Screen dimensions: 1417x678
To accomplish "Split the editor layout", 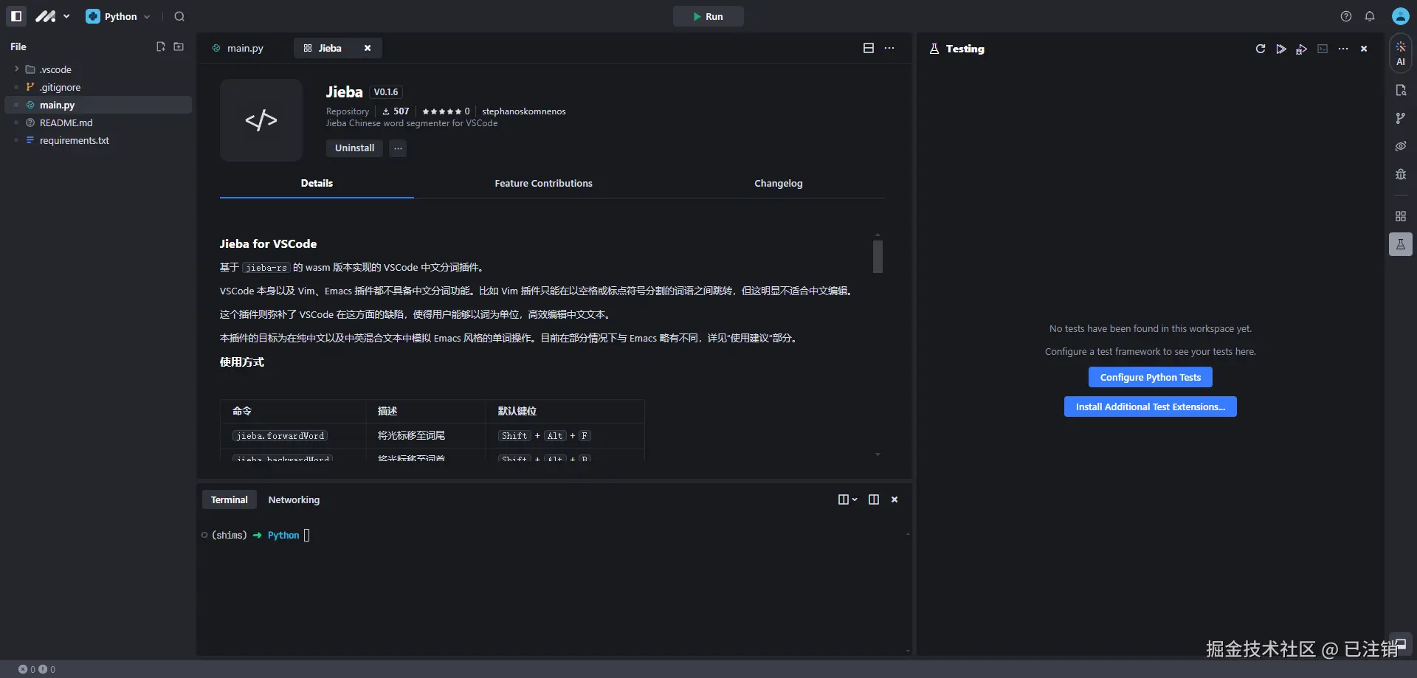I will [x=869, y=48].
